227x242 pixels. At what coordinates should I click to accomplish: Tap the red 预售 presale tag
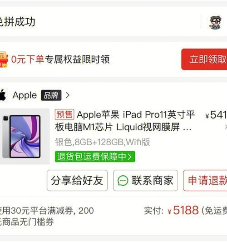64,114
